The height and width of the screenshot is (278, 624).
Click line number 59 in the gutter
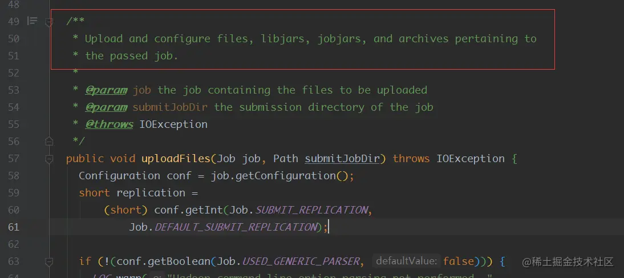click(14, 193)
